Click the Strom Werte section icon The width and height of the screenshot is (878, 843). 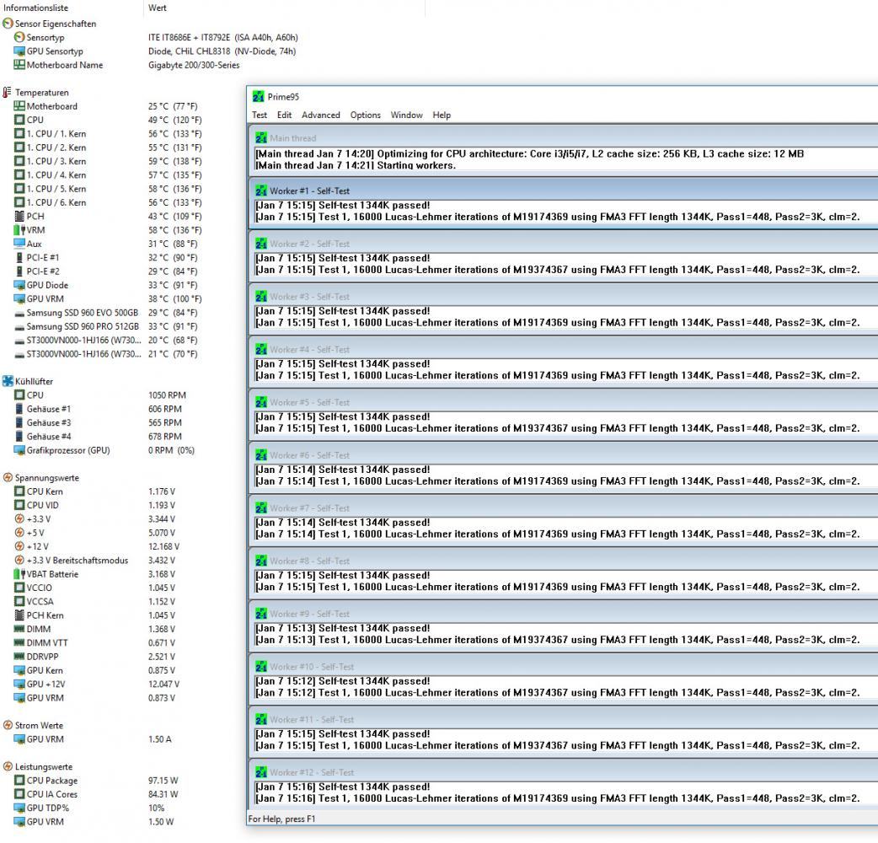8,725
